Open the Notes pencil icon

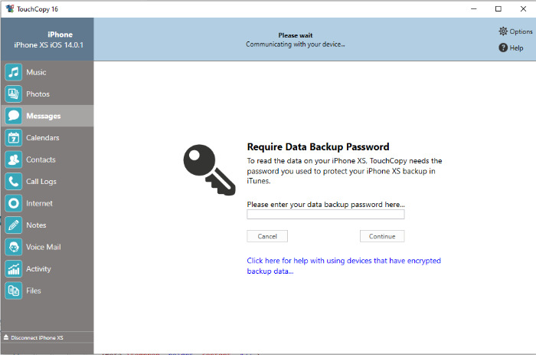click(x=14, y=225)
